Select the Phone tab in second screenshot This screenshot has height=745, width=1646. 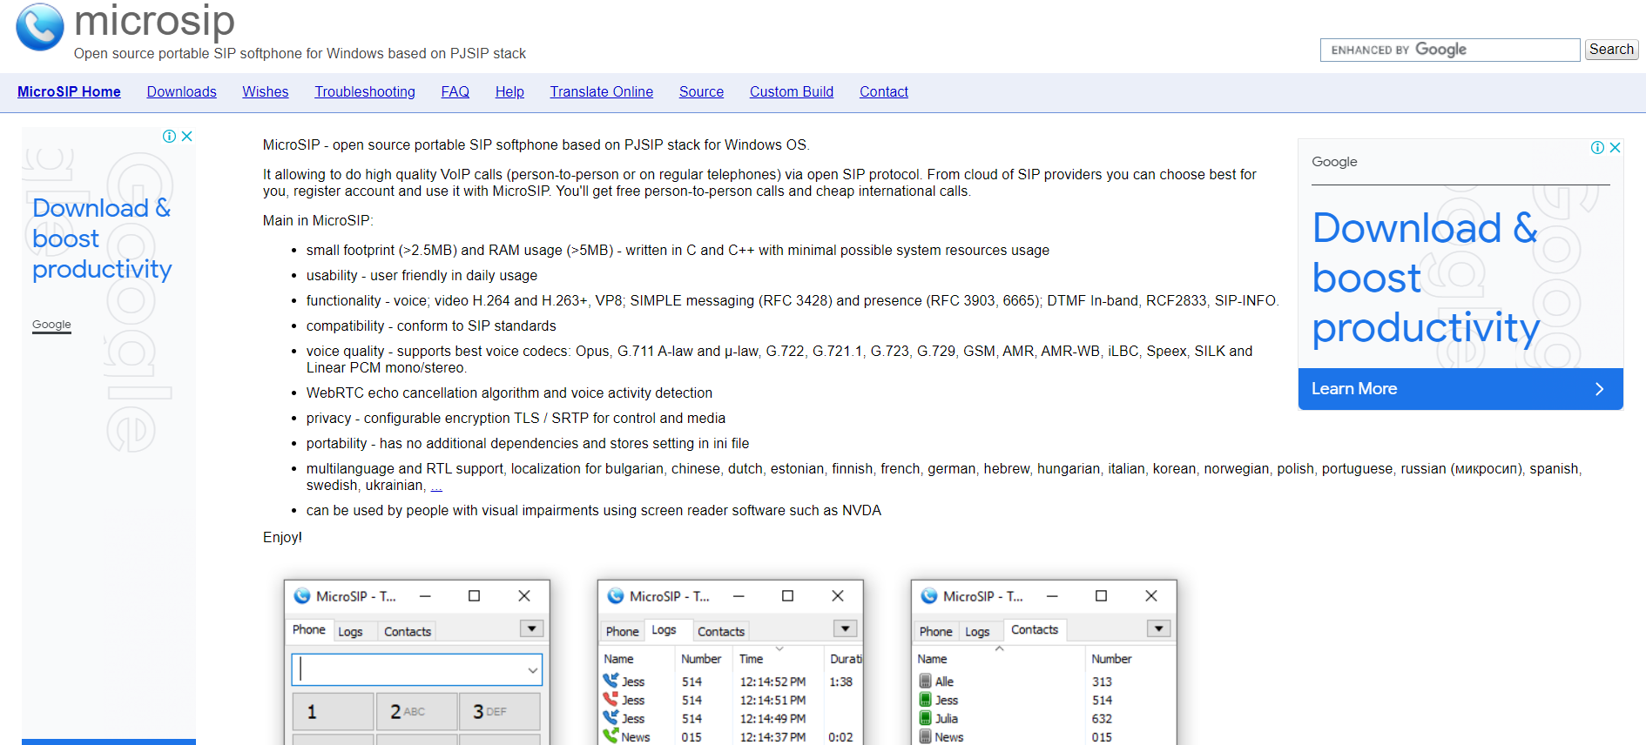(x=623, y=632)
